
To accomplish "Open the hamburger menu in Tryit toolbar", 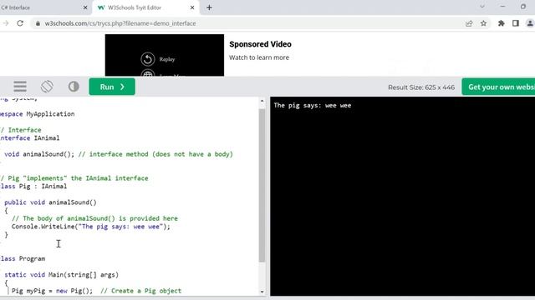I will point(20,87).
